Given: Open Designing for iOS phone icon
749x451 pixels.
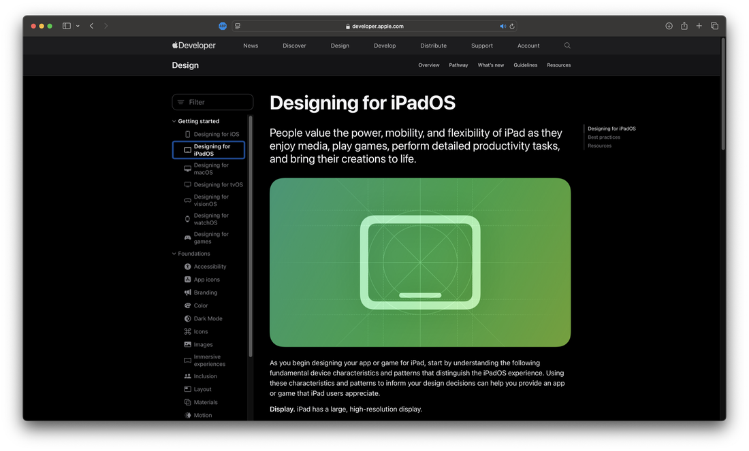Looking at the screenshot, I should tap(187, 135).
